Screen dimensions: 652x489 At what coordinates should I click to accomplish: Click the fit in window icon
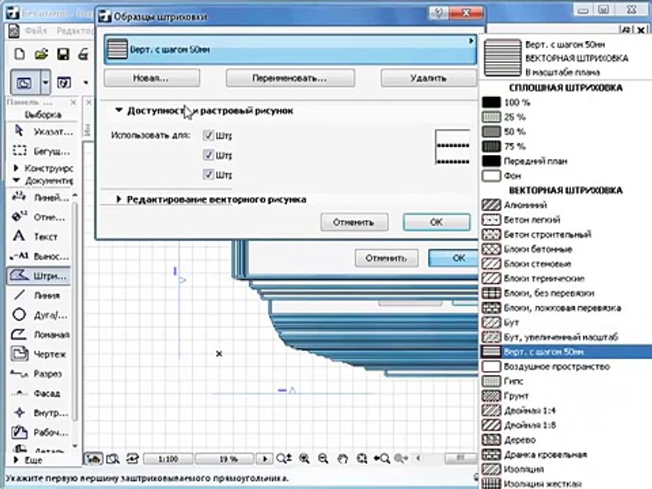(362, 458)
